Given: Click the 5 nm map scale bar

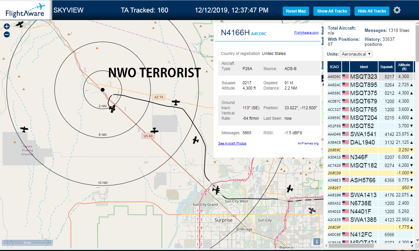Looking at the screenshot, I should [27, 243].
